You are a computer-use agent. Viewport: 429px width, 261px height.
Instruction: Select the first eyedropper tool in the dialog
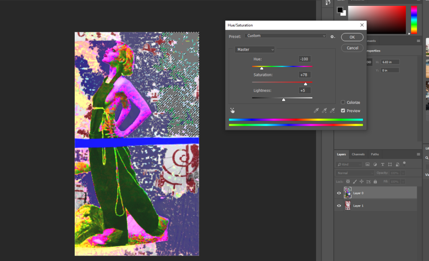pyautogui.click(x=317, y=111)
